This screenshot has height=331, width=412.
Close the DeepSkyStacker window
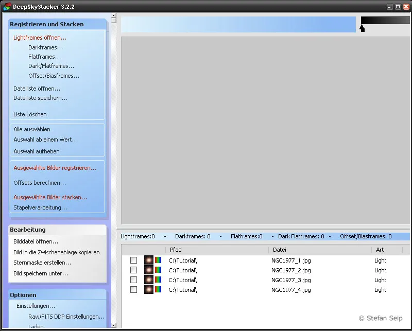tap(406, 7)
